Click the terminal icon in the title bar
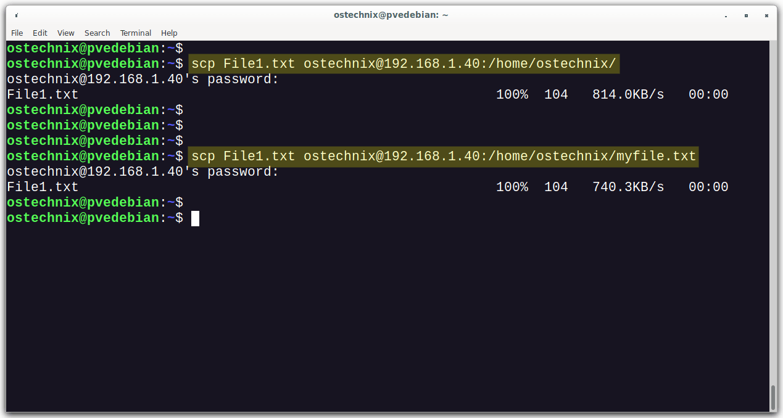This screenshot has width=783, height=418. coord(15,14)
